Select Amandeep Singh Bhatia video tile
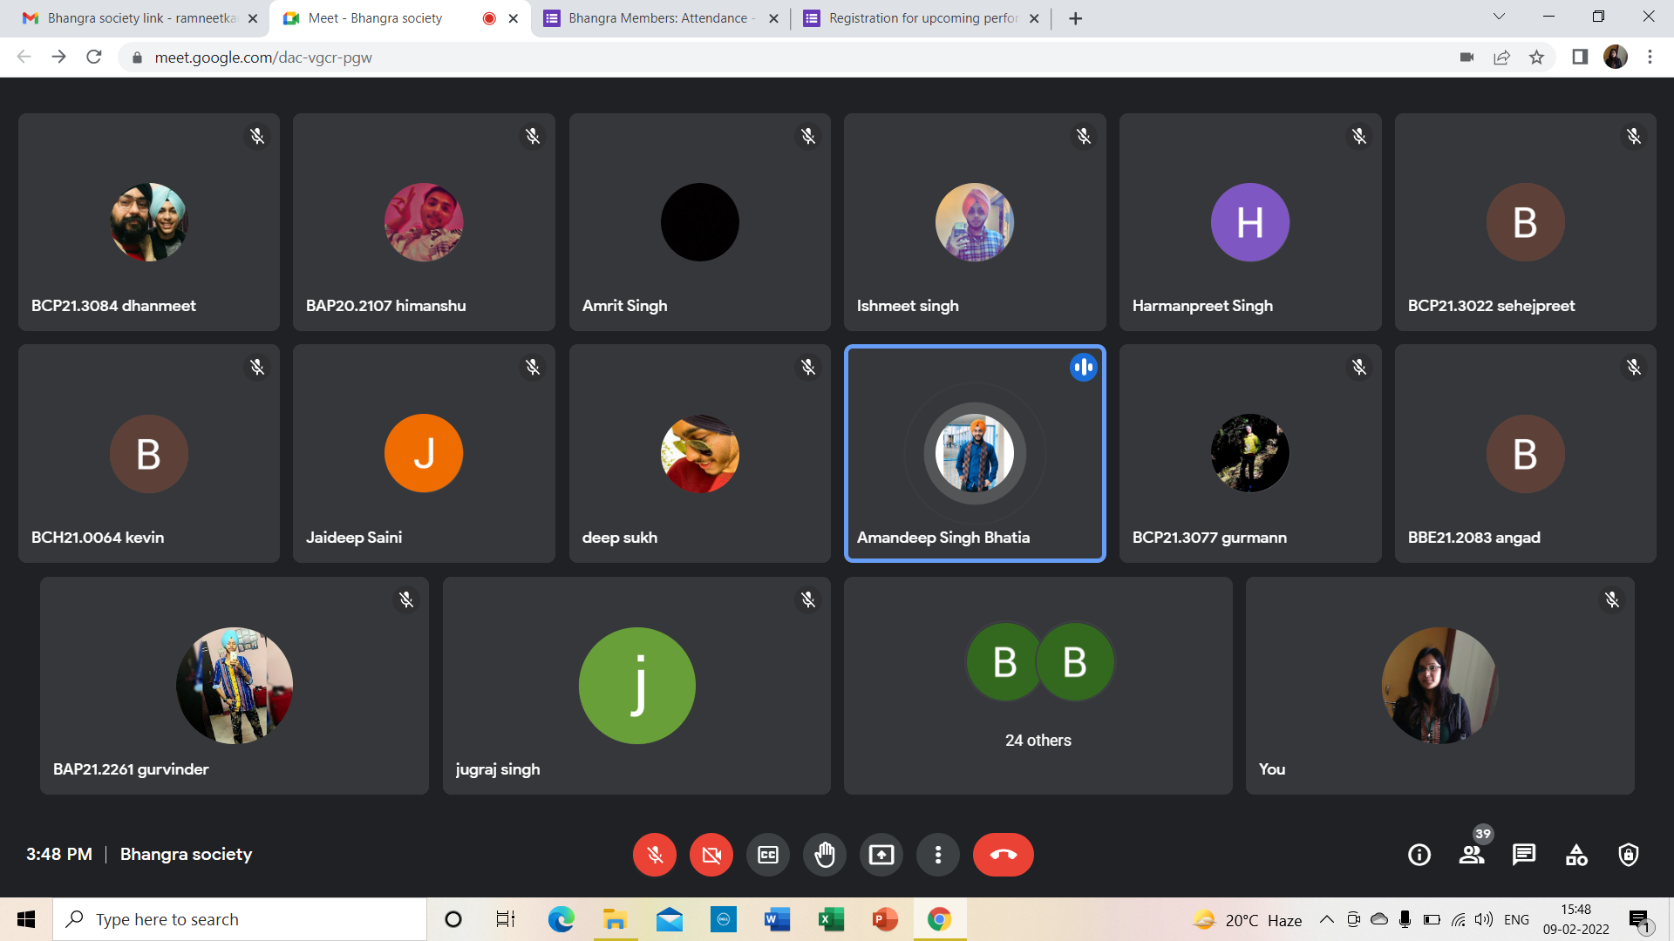 coord(974,453)
